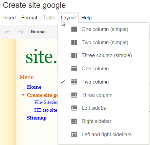150x145 pixels.
Task: Open the Format menu
Action: click(x=29, y=18)
